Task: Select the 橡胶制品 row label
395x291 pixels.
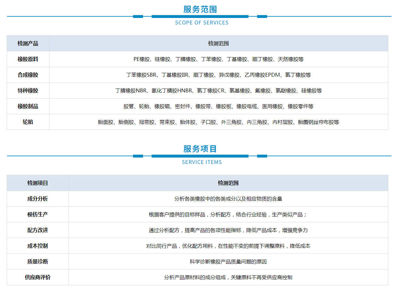Action: click(28, 106)
